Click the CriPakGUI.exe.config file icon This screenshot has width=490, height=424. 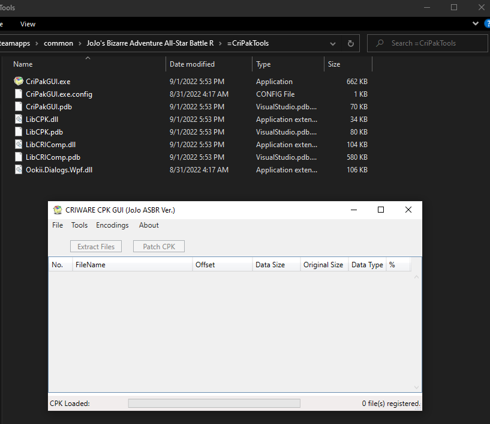pos(19,94)
